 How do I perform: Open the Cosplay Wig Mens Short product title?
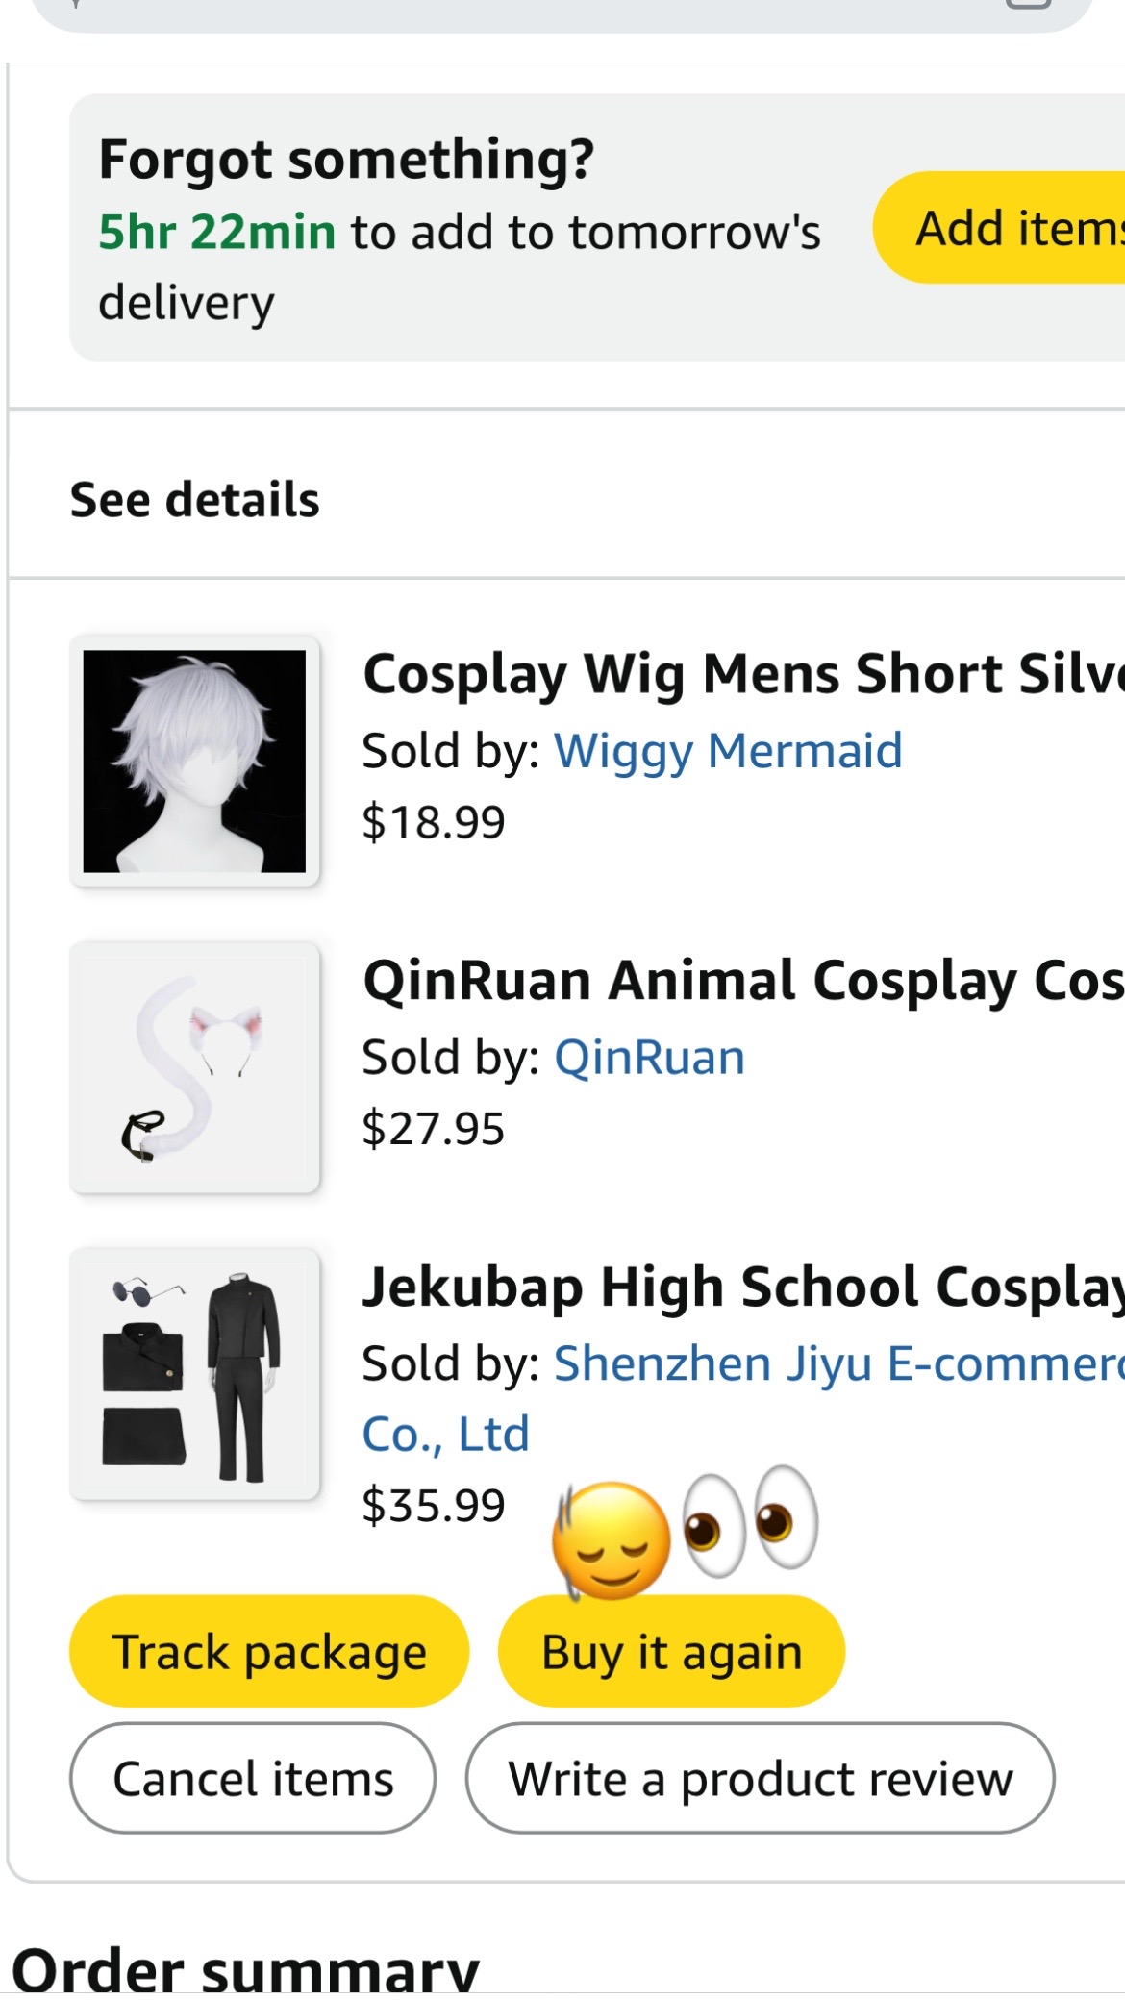click(743, 674)
